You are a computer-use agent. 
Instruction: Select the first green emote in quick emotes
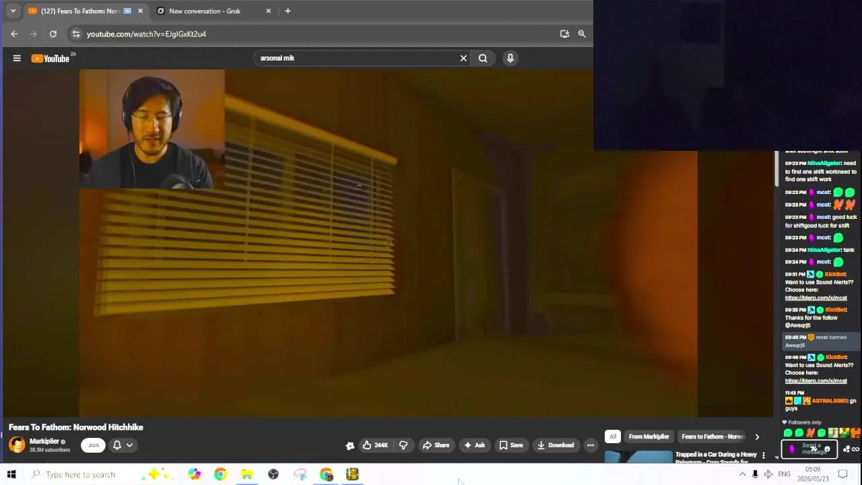tap(788, 433)
